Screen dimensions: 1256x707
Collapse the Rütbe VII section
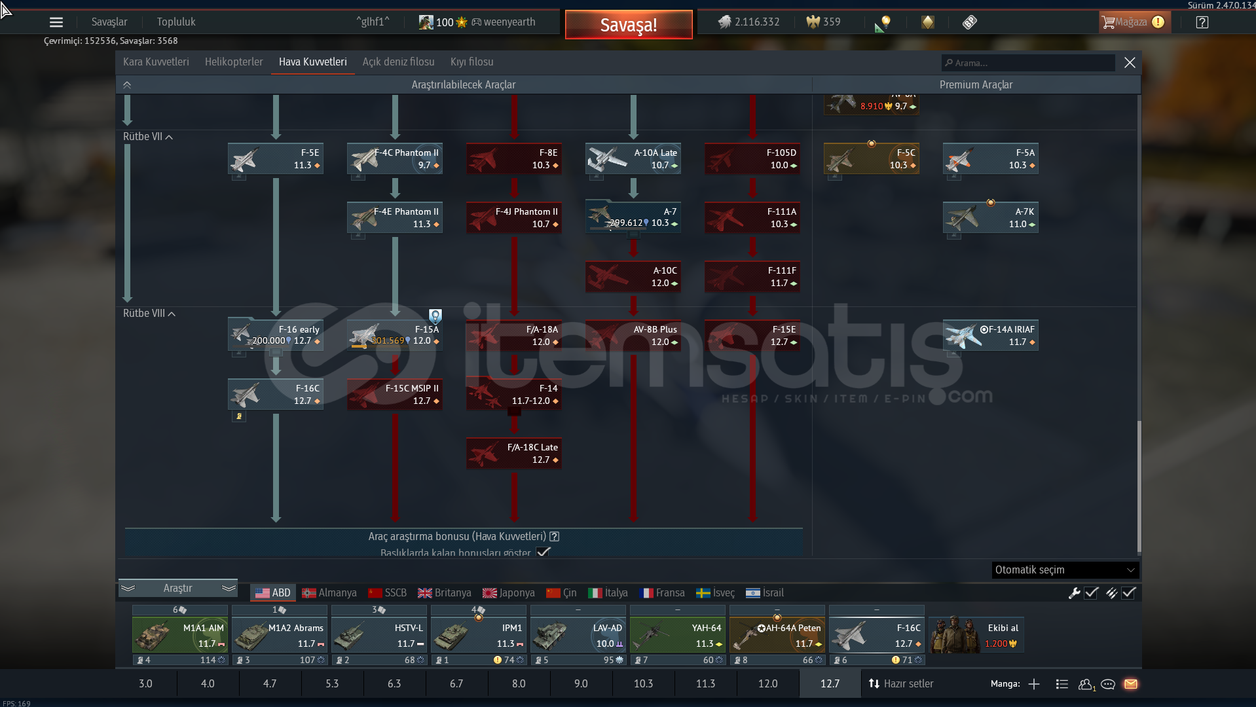(148, 137)
